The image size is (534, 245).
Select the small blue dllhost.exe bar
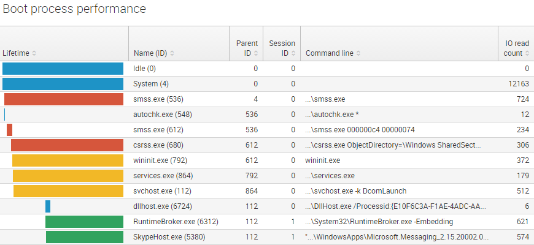(x=48, y=206)
